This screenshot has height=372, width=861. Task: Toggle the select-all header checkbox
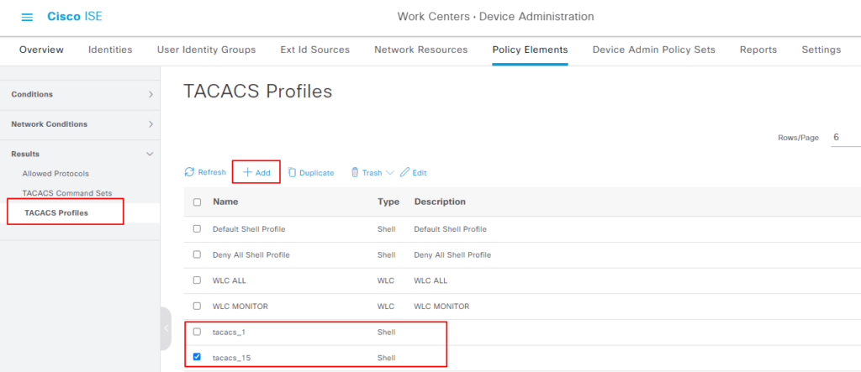197,202
